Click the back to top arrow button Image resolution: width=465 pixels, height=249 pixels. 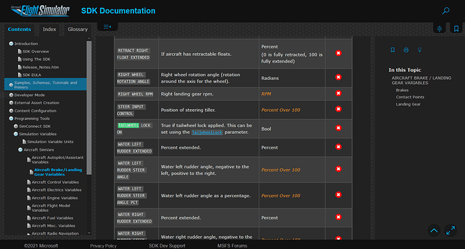[434, 230]
